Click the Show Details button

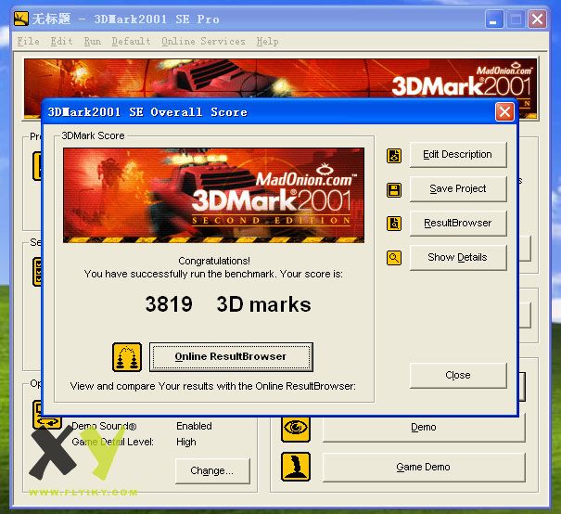click(x=458, y=257)
